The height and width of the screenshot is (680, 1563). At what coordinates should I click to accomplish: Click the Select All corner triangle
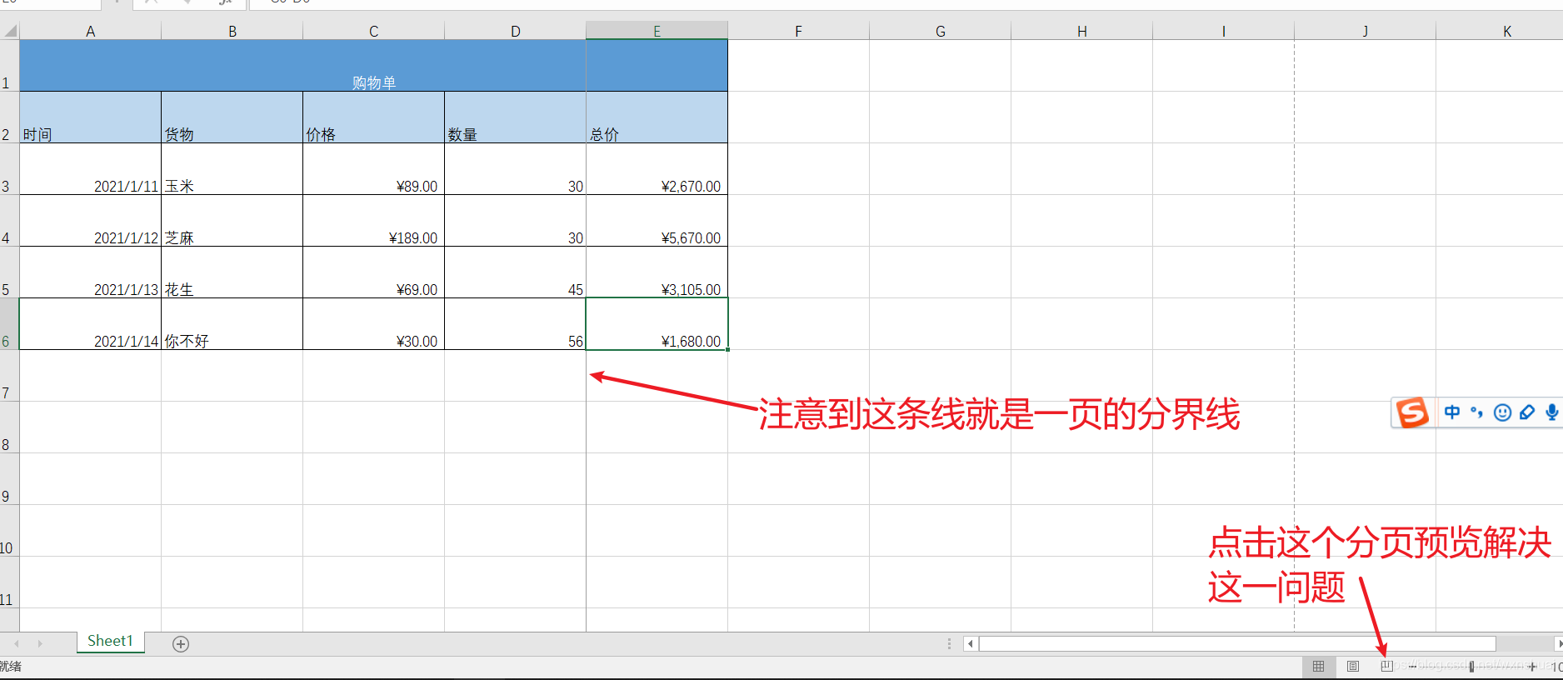(x=10, y=31)
